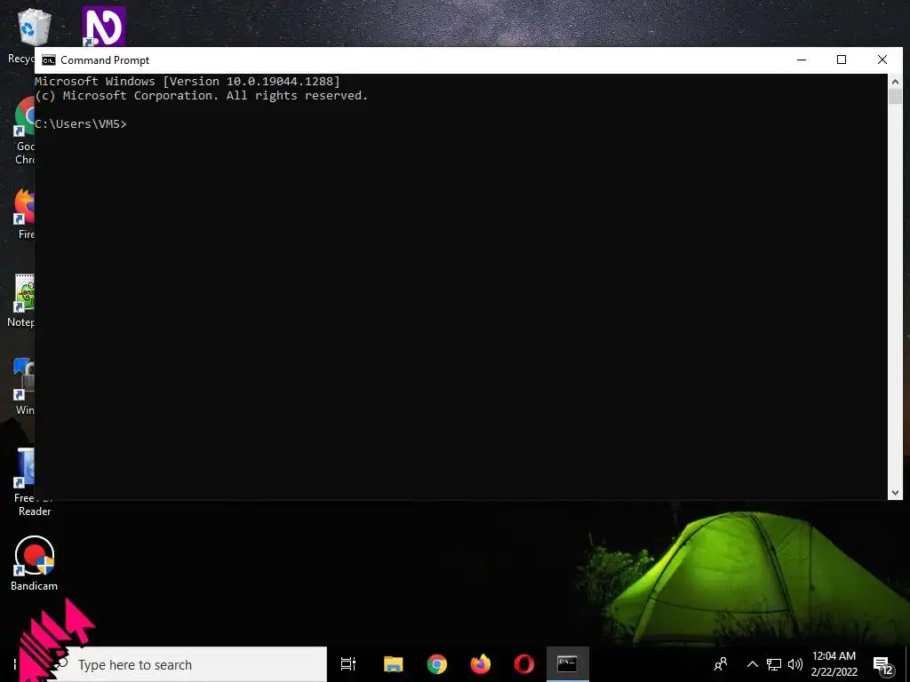This screenshot has height=682, width=910.
Task: Click the Microsoft Windows version text line
Action: (x=188, y=81)
